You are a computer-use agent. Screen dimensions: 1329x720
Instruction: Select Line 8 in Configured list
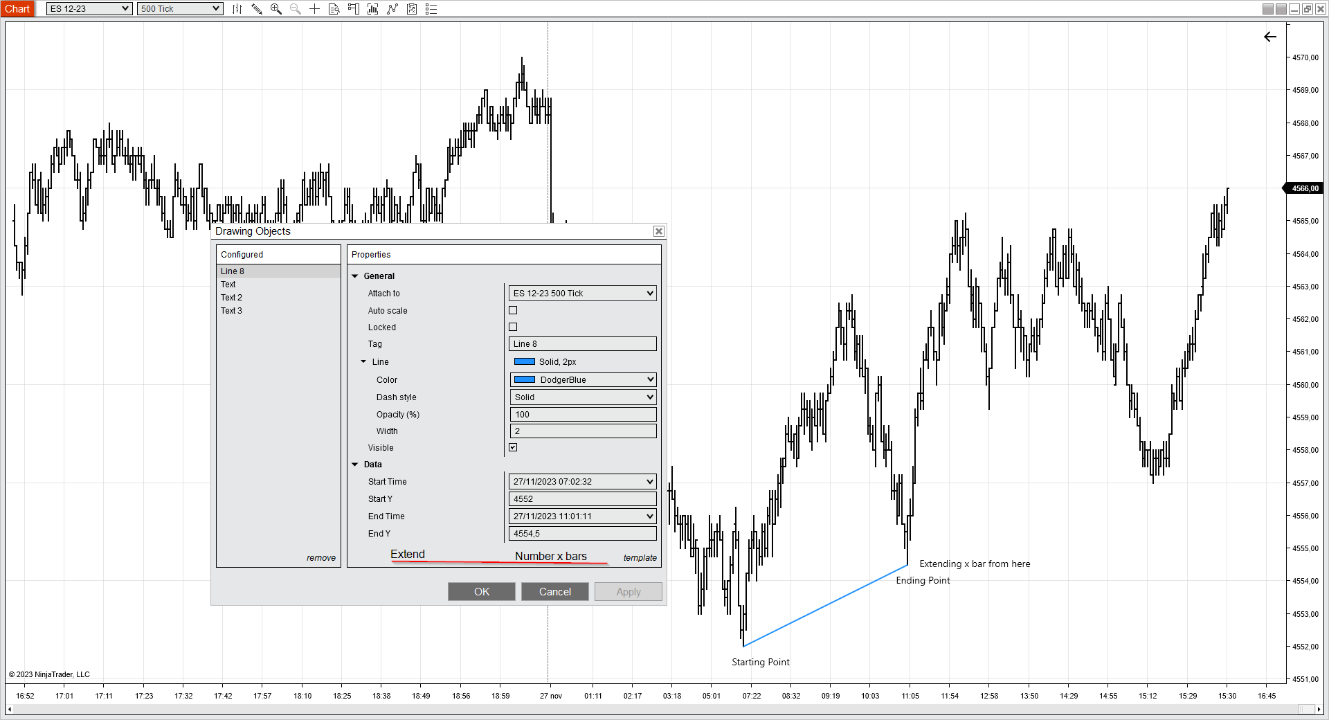(278, 271)
